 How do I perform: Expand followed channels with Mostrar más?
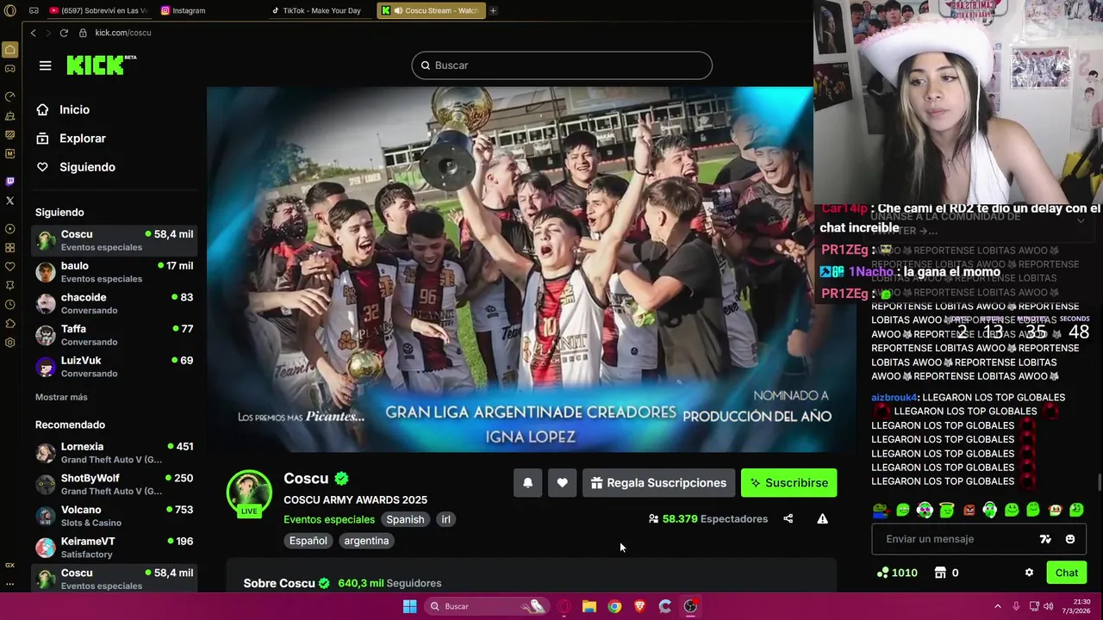61,397
